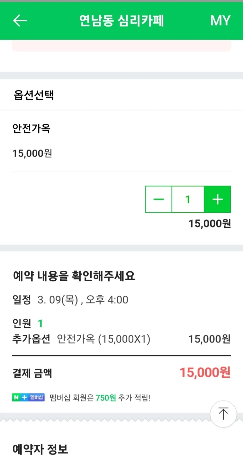
Task: Tap the pink notice banner under header
Action: click(122, 46)
